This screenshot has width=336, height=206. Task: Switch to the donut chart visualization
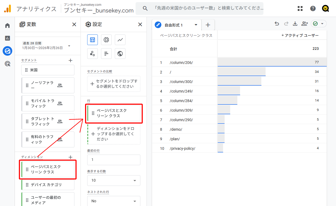(x=106, y=40)
